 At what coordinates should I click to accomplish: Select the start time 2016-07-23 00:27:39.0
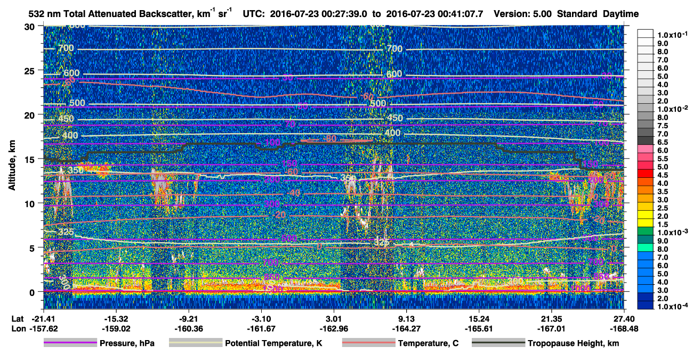coord(319,14)
